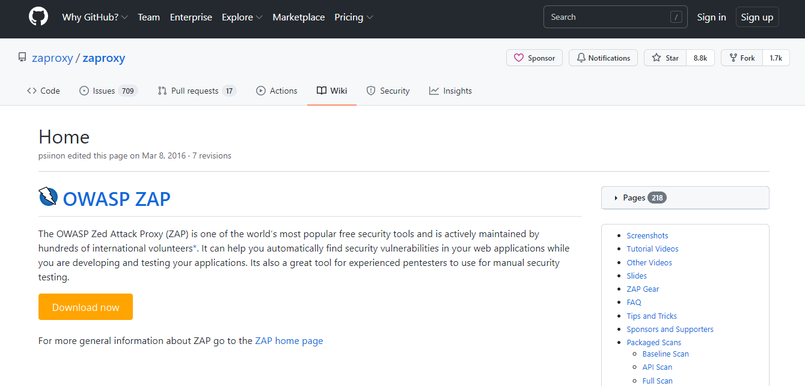Open the Why GitHub? dropdown menu
Screen dimensions: 805x386
coord(95,17)
